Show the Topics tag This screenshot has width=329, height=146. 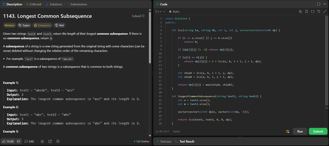coord(24,25)
